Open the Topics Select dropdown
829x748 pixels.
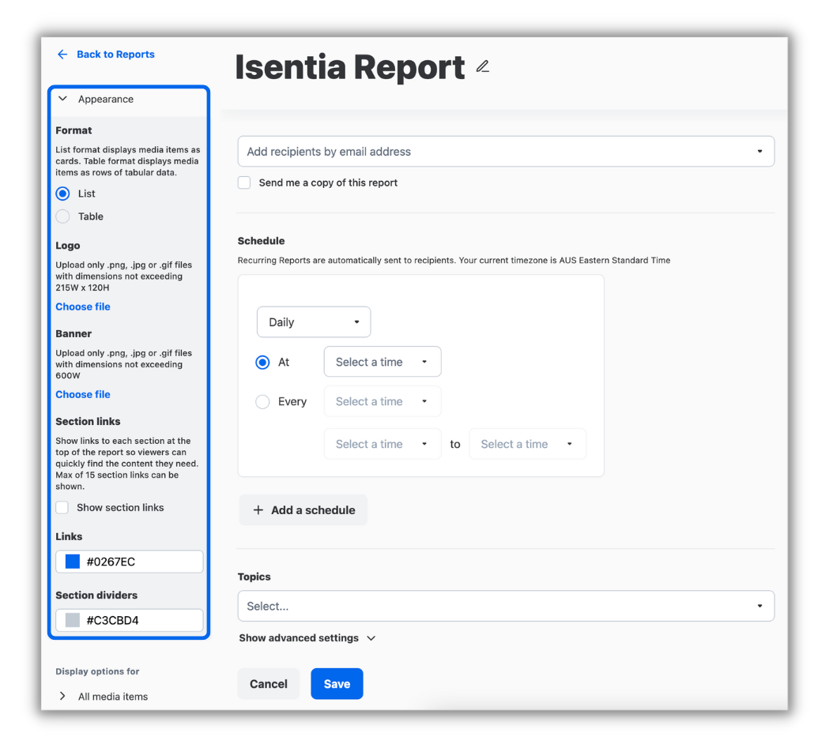(x=506, y=606)
